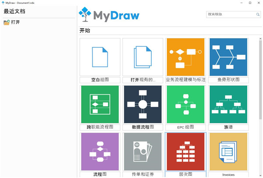Image resolution: width=263 pixels, height=178 pixels.
Task: Click the 最近文档 heading
Action: 14,11
